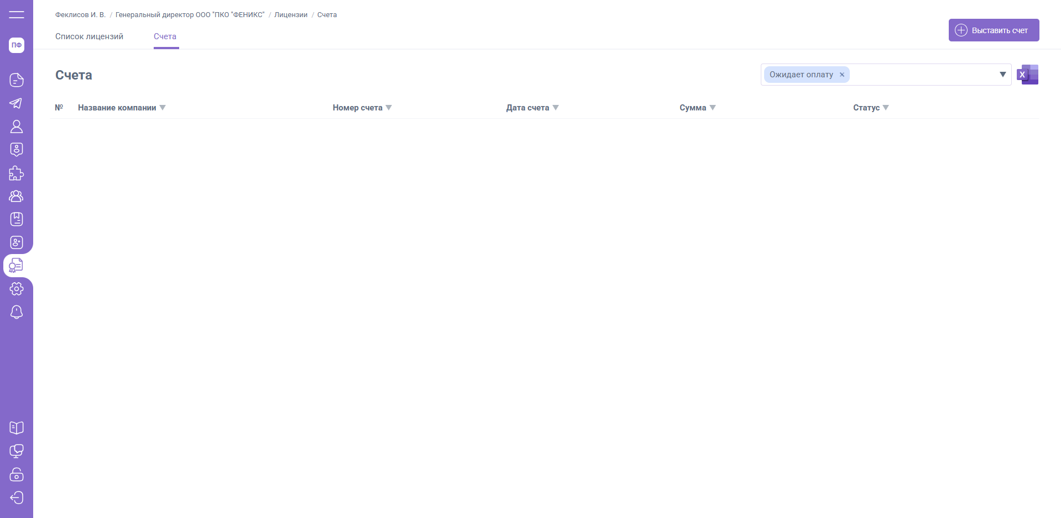Open filter for 'Дата счета' column

(556, 108)
